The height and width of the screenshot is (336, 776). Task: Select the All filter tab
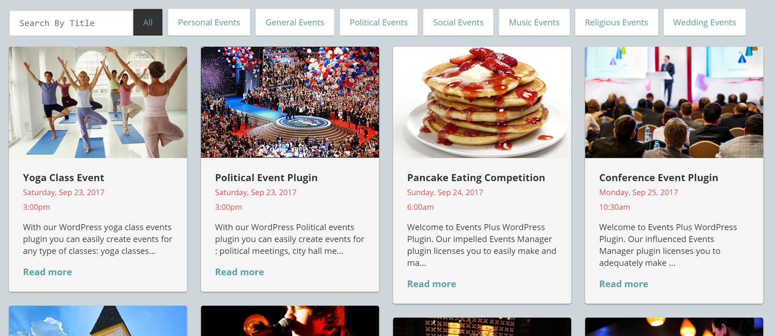coord(148,23)
